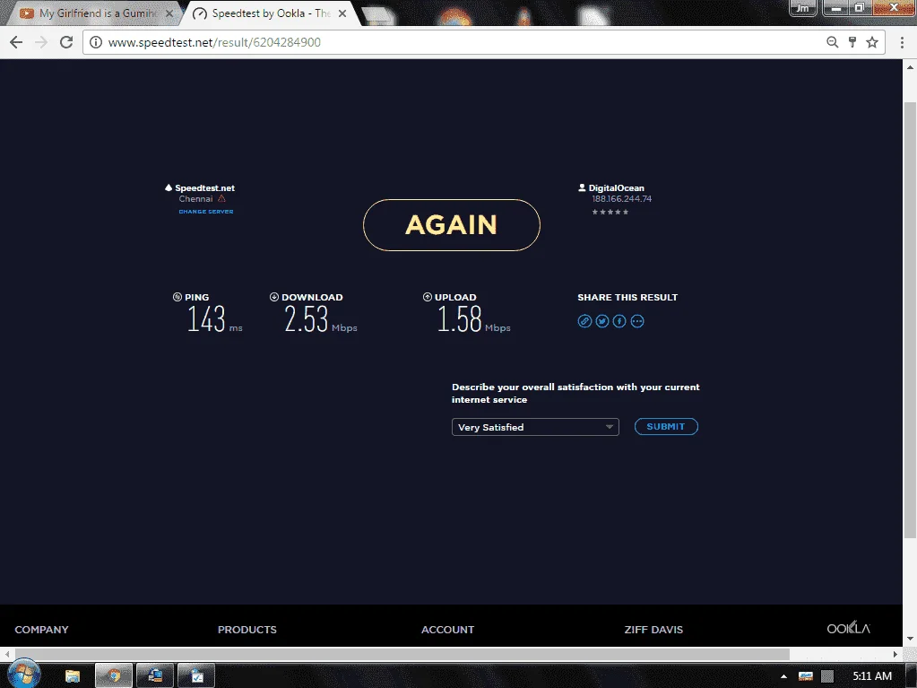The width and height of the screenshot is (917, 688).
Task: Rate DigitalOcean using the star rating
Action: click(610, 212)
